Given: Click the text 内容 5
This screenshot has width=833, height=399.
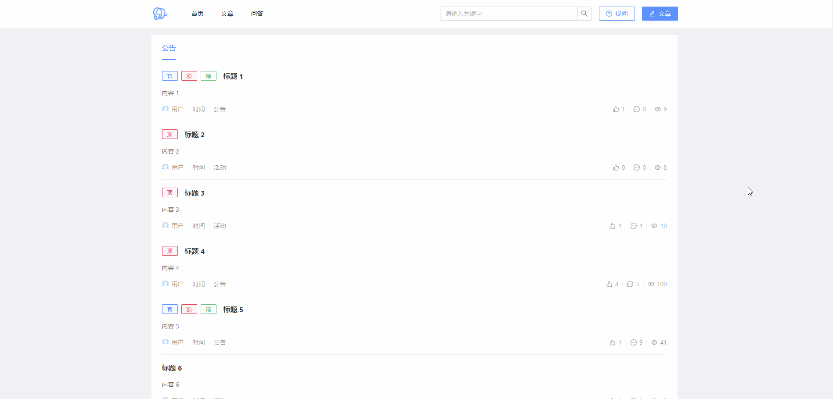Looking at the screenshot, I should [170, 326].
